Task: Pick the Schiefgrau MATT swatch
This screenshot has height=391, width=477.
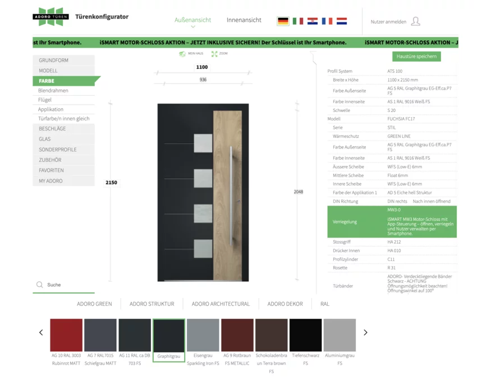Action: [100, 335]
